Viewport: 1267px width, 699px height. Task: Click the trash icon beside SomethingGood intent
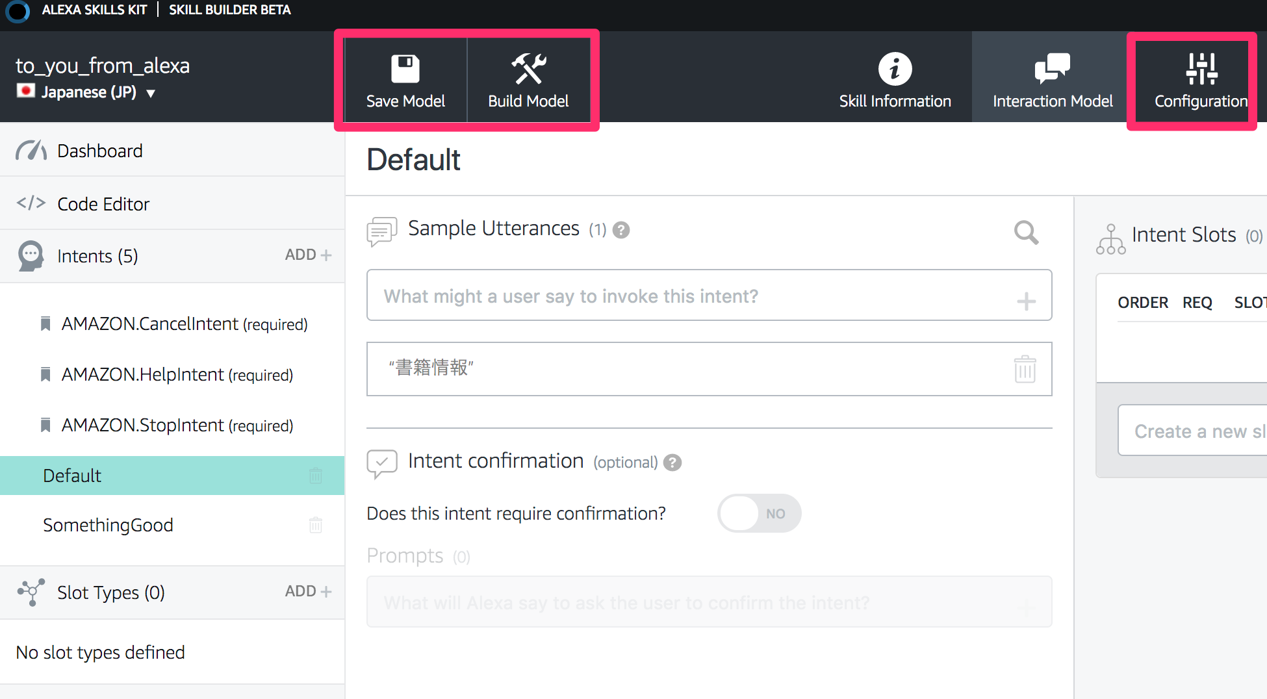(x=316, y=525)
